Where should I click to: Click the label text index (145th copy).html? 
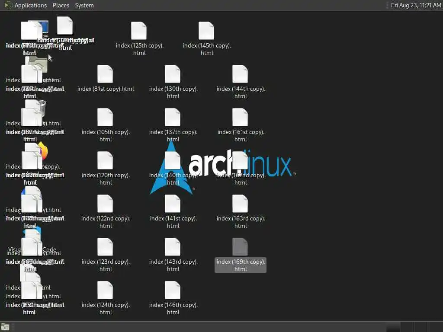pyautogui.click(x=207, y=49)
